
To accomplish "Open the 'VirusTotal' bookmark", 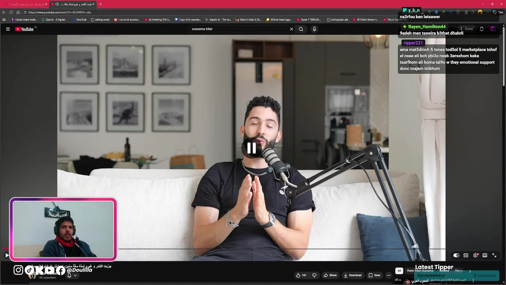I will (79, 19).
